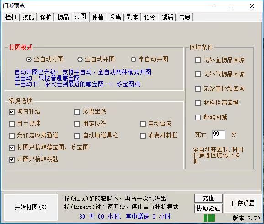Open the 副本 tab

pos(132,17)
